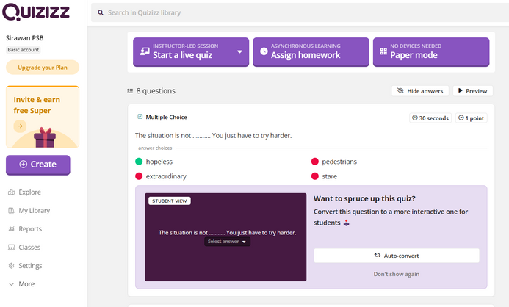Click the Search in Quizizz library field
The height and width of the screenshot is (307, 509).
click(x=294, y=12)
